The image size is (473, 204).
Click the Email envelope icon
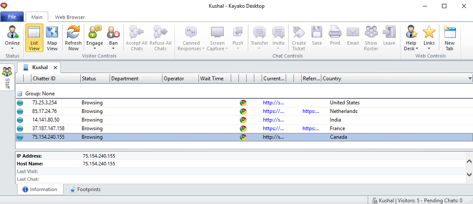tap(353, 32)
